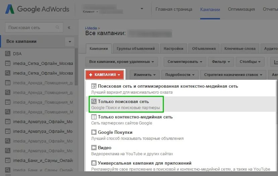The image size is (278, 176).
Task: Open search-type imedia_Аренда_Помещения_д campaign
Action: [x=43, y=93]
